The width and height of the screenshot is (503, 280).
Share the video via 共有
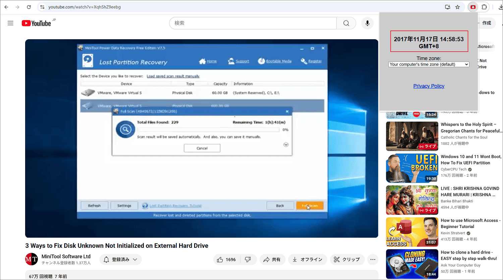click(272, 260)
